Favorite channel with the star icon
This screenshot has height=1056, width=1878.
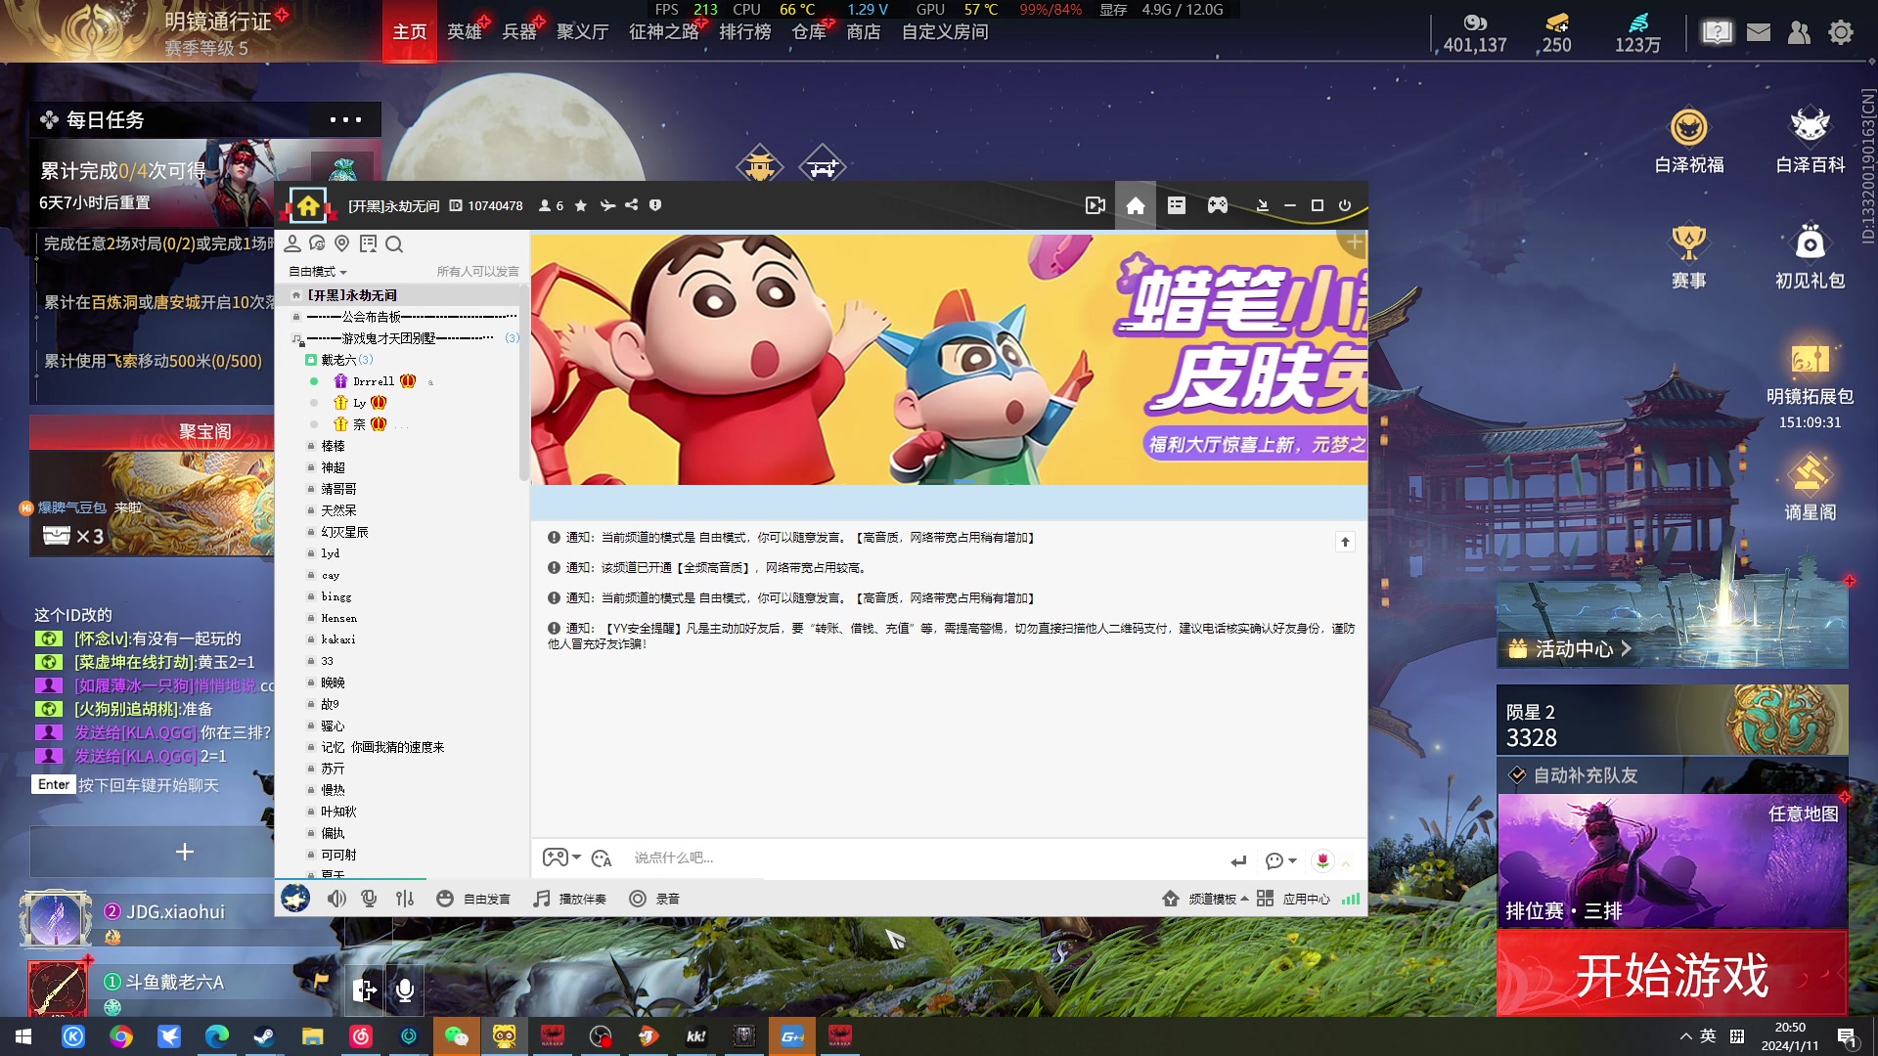coord(581,205)
